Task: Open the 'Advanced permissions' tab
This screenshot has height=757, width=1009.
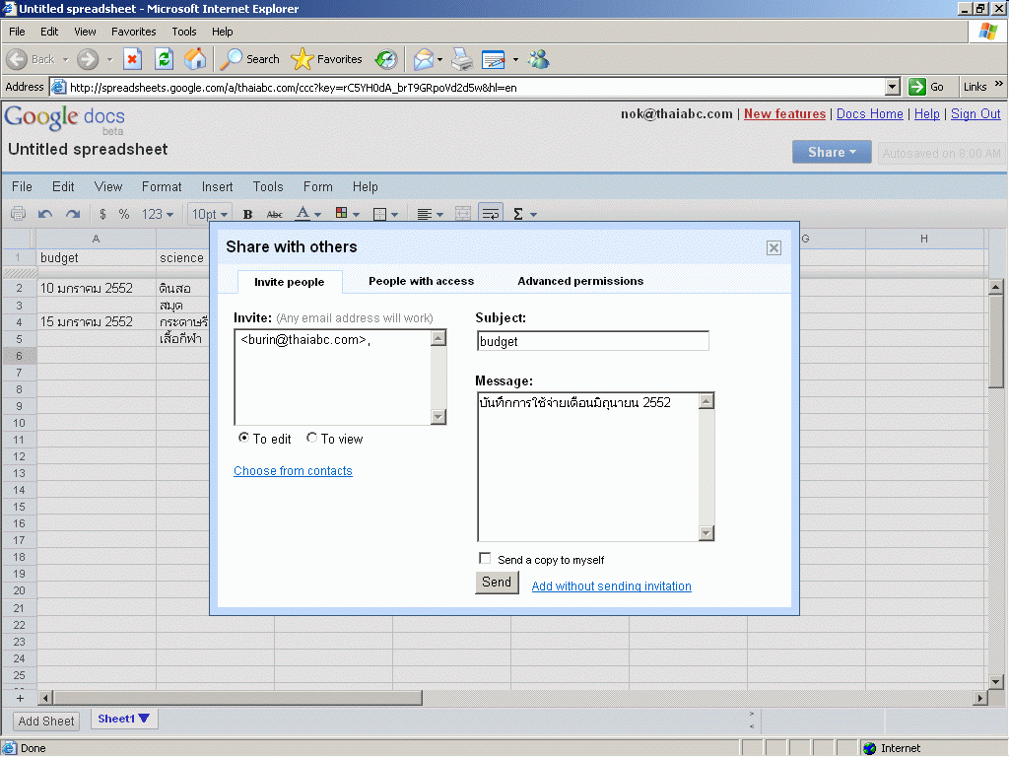Action: 579,281
